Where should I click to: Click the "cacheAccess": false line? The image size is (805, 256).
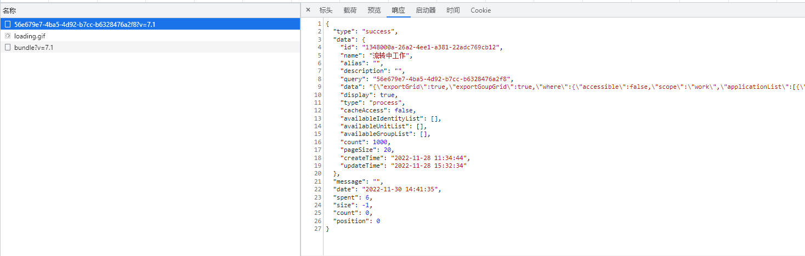pos(378,111)
